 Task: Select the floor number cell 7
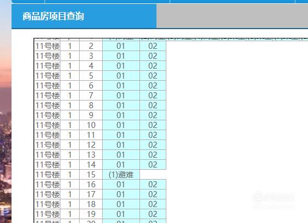click(91, 96)
